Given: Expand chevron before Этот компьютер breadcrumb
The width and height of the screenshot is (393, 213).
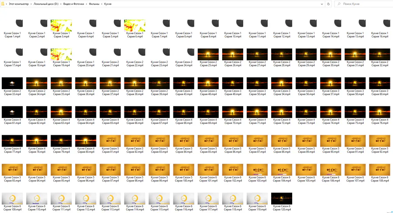Looking at the screenshot, I should click(6, 4).
